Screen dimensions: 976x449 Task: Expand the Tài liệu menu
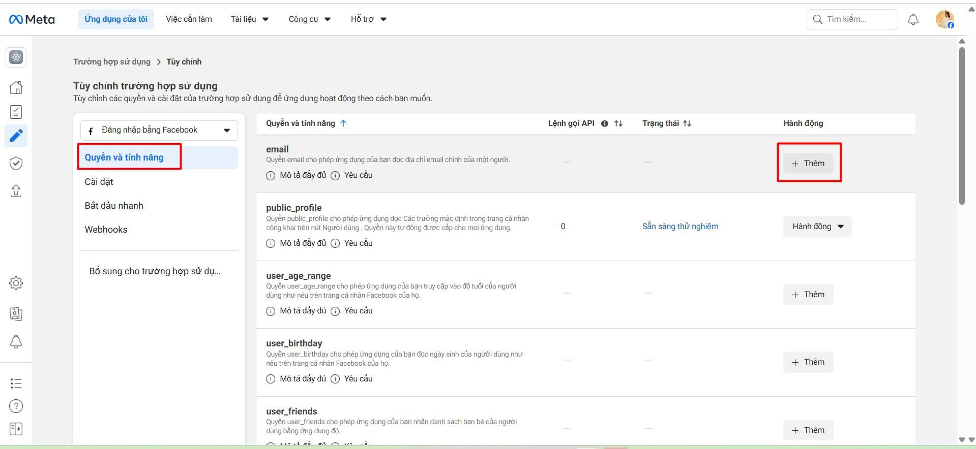[x=249, y=19]
